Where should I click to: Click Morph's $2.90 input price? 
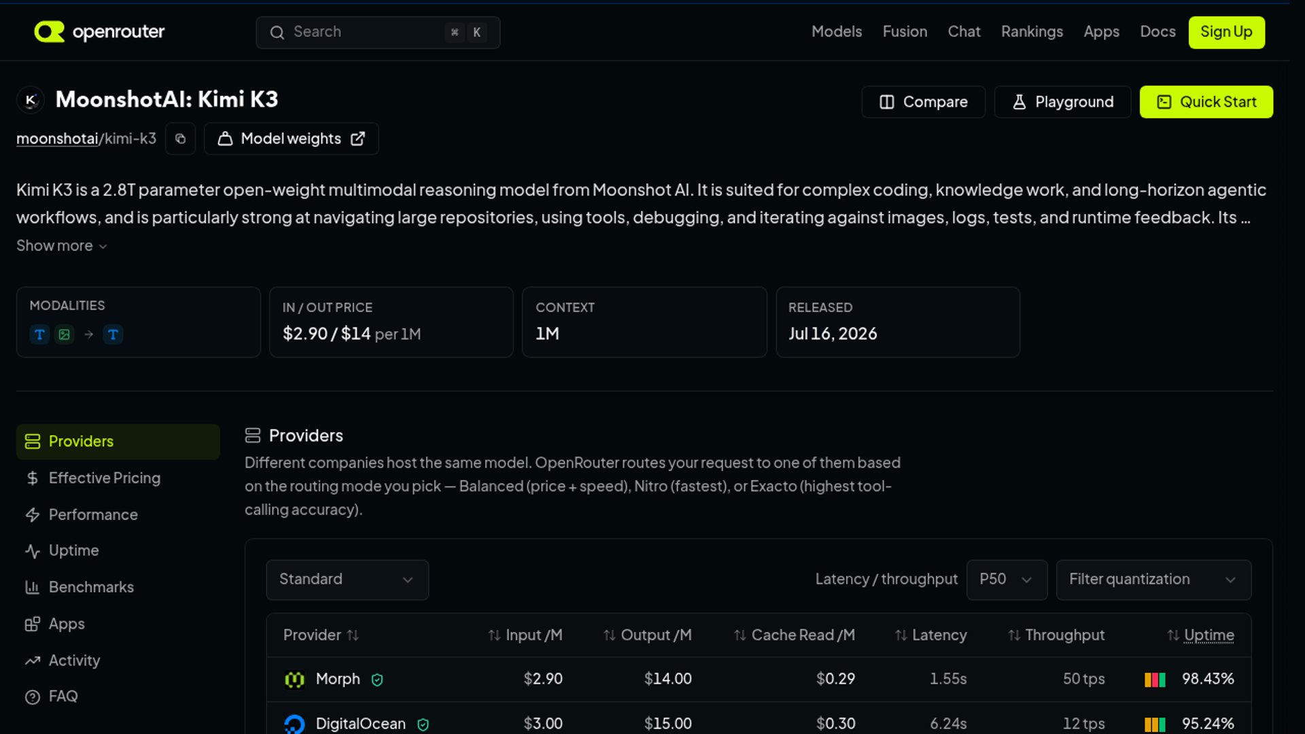tap(543, 679)
